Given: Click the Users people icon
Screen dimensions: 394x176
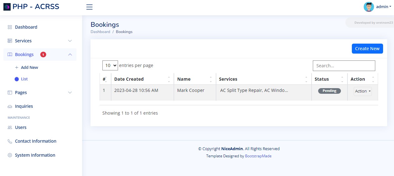Looking at the screenshot, I should (x=10, y=127).
